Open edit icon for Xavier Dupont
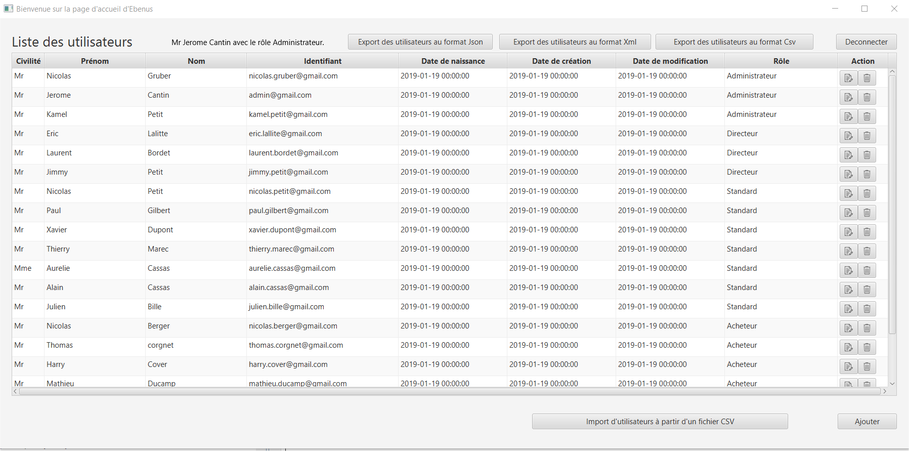909x451 pixels. [x=848, y=232]
